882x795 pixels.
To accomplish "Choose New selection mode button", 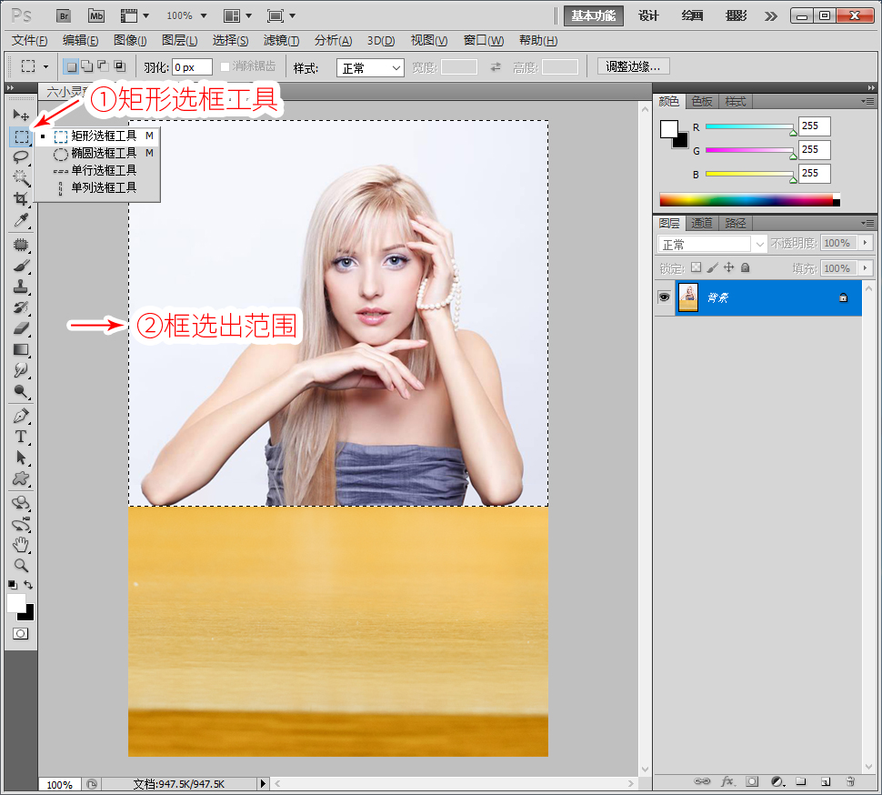I will (72, 67).
